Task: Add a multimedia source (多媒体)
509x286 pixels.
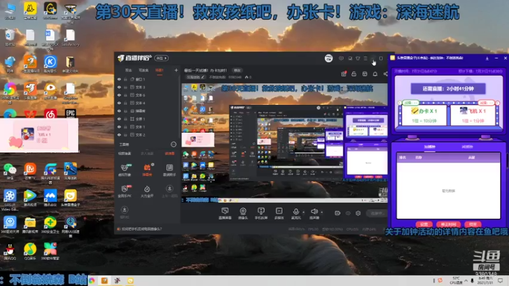Action: [x=279, y=214]
